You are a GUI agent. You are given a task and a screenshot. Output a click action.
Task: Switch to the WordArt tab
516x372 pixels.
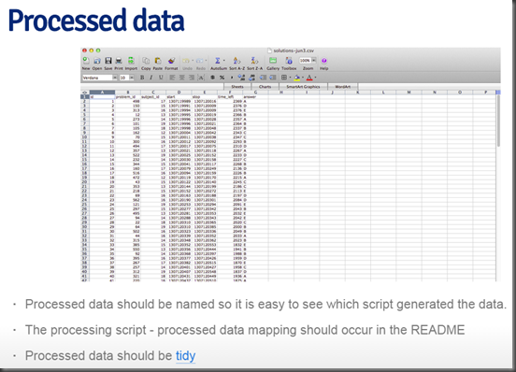click(x=342, y=87)
